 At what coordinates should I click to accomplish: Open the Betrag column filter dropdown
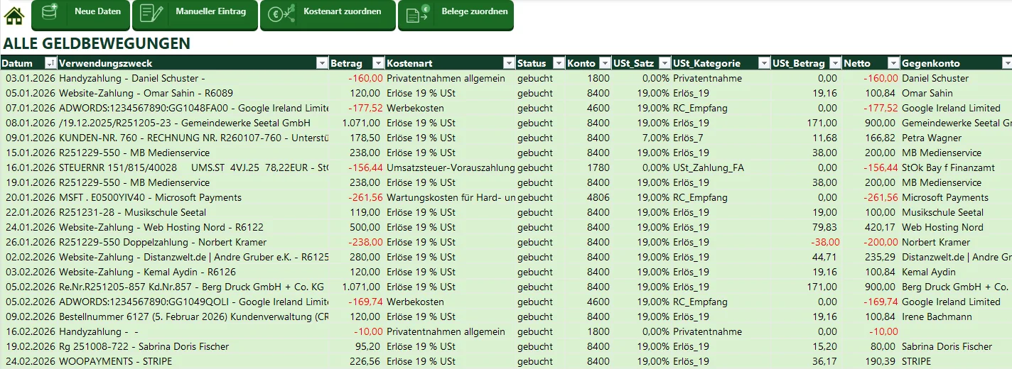(378, 63)
